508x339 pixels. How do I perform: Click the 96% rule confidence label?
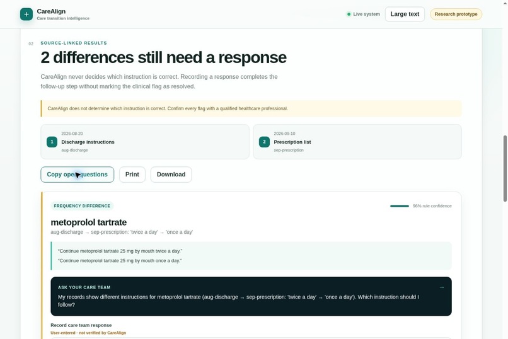[432, 206]
